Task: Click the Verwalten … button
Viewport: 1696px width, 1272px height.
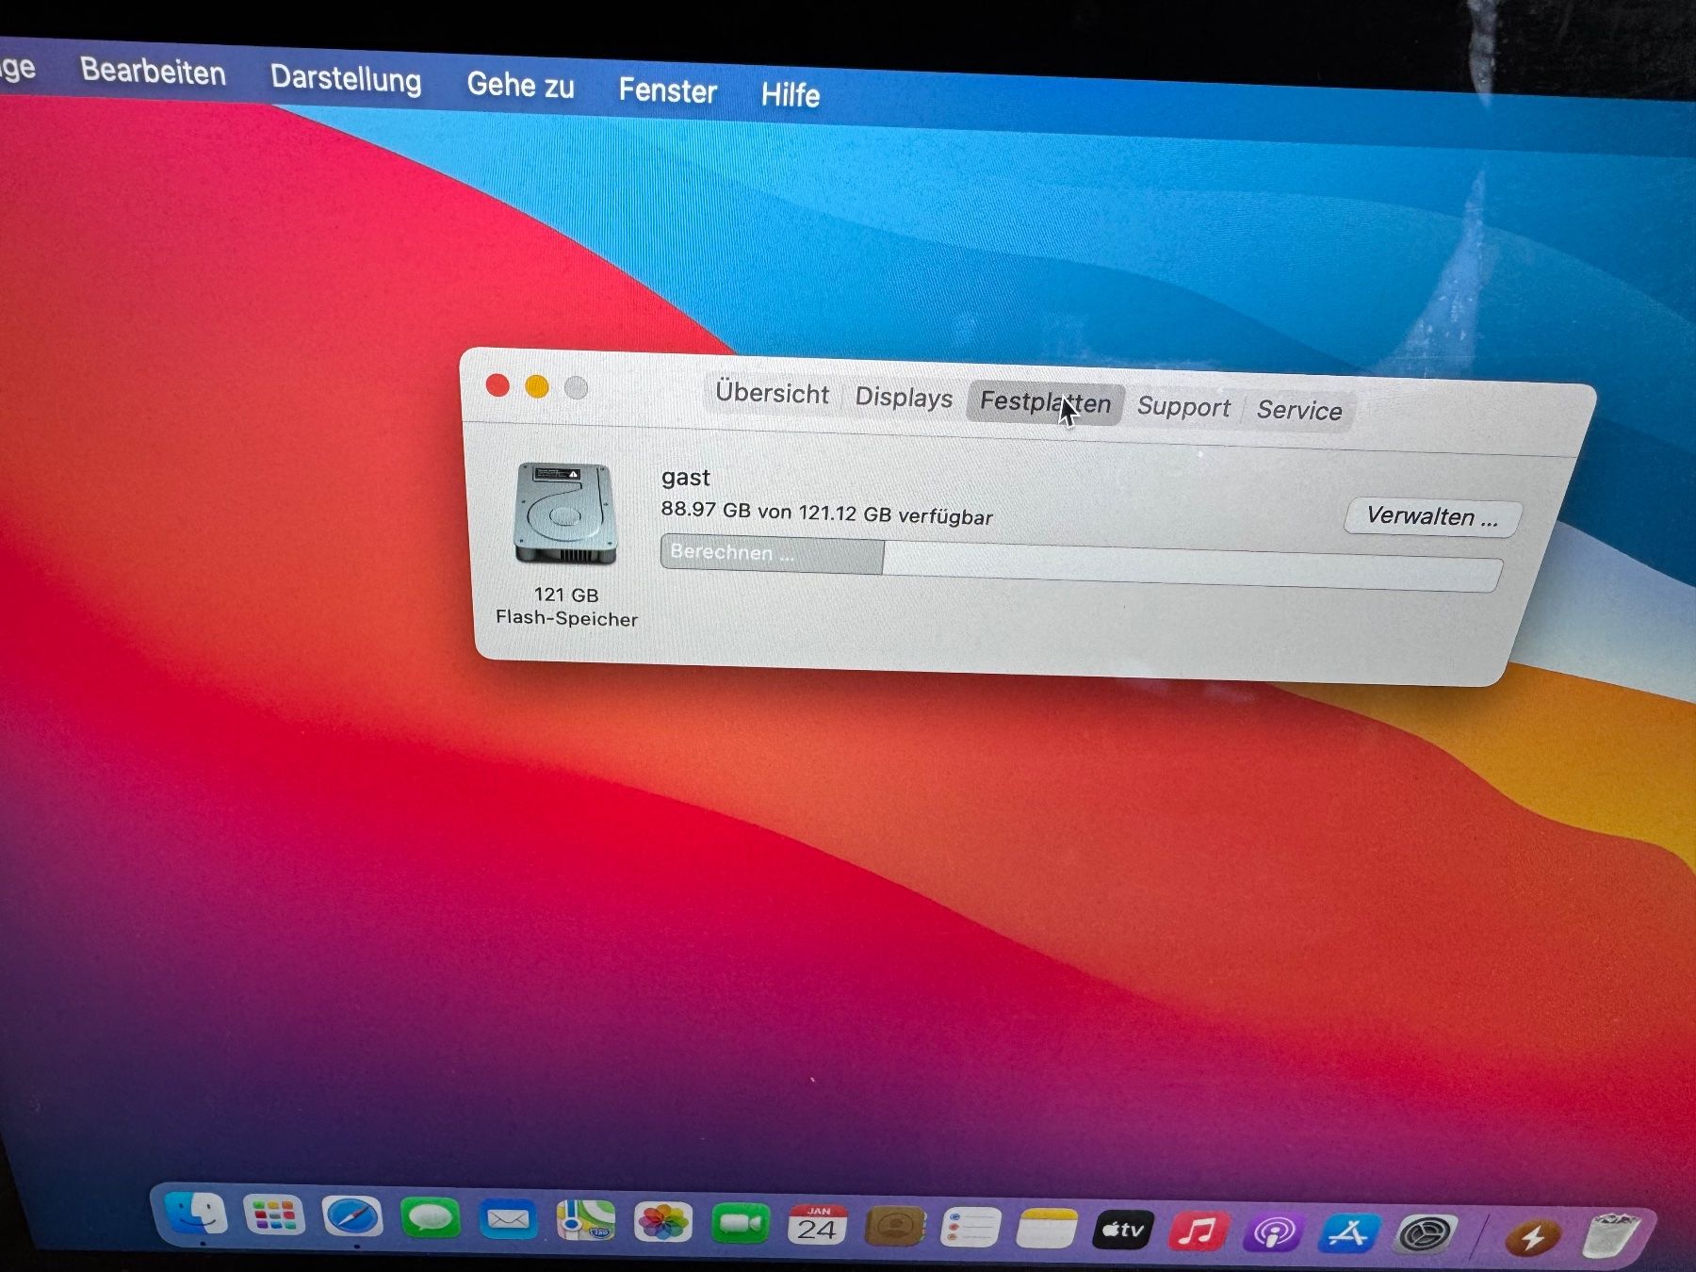Action: click(x=1432, y=517)
